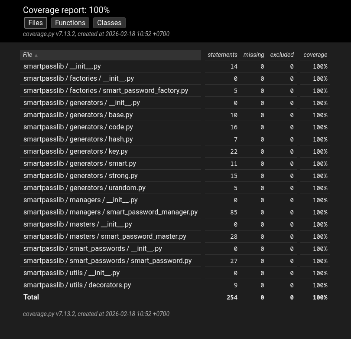
Task: Sort files by statements column
Action: pyautogui.click(x=222, y=55)
